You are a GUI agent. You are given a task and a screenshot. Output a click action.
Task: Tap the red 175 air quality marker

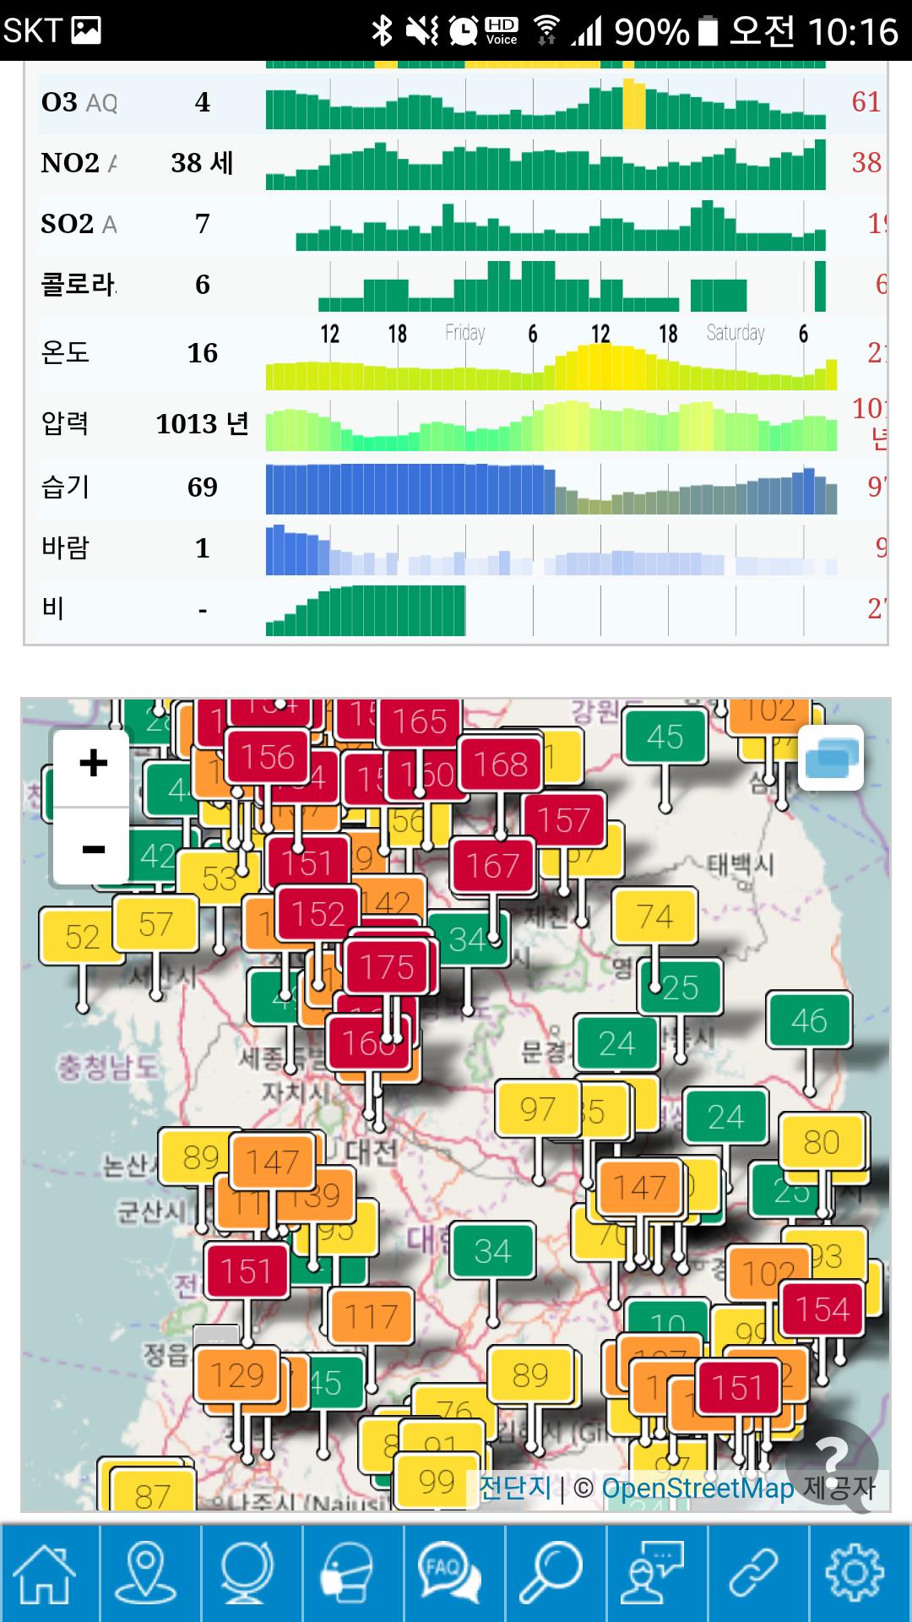pyautogui.click(x=388, y=967)
